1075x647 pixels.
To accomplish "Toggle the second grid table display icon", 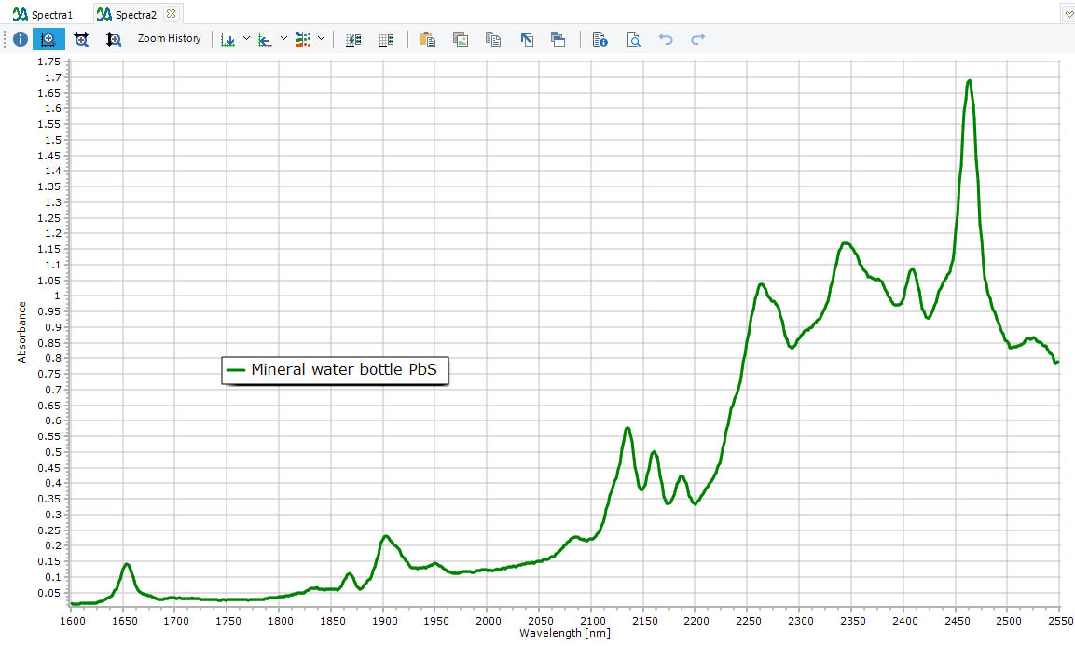I will coord(386,39).
